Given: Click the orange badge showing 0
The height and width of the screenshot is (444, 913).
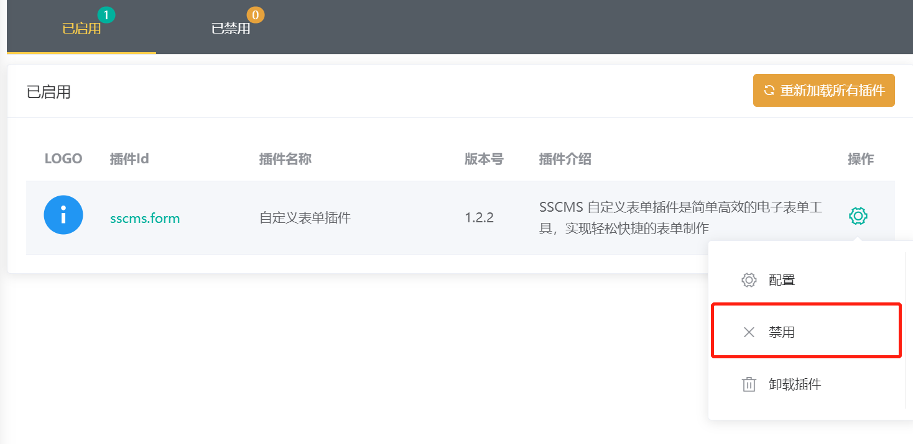Looking at the screenshot, I should coord(255,15).
